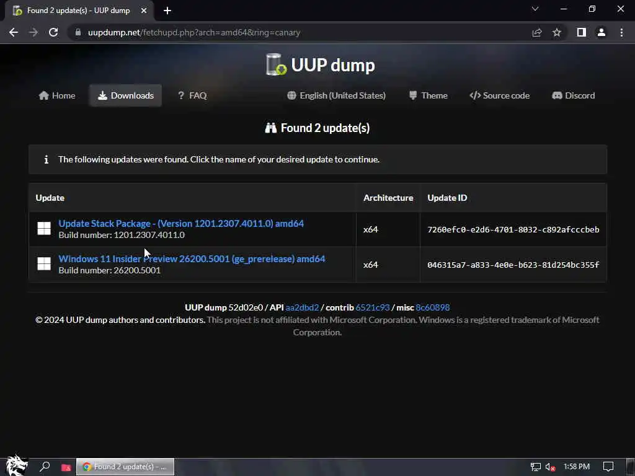Viewport: 635px width, 476px height.
Task: Change language via English (United States)
Action: 336,95
